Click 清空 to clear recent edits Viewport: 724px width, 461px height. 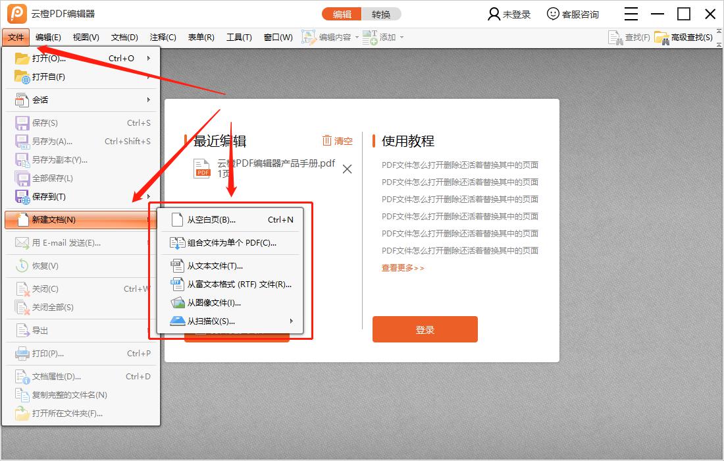pyautogui.click(x=338, y=140)
